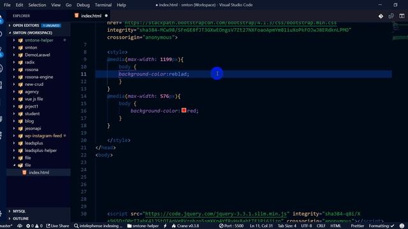
Task: Expand the MYSQL panel
Action: point(10,211)
